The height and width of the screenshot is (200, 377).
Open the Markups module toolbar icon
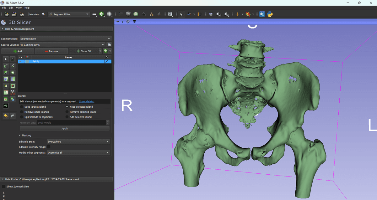point(151,14)
